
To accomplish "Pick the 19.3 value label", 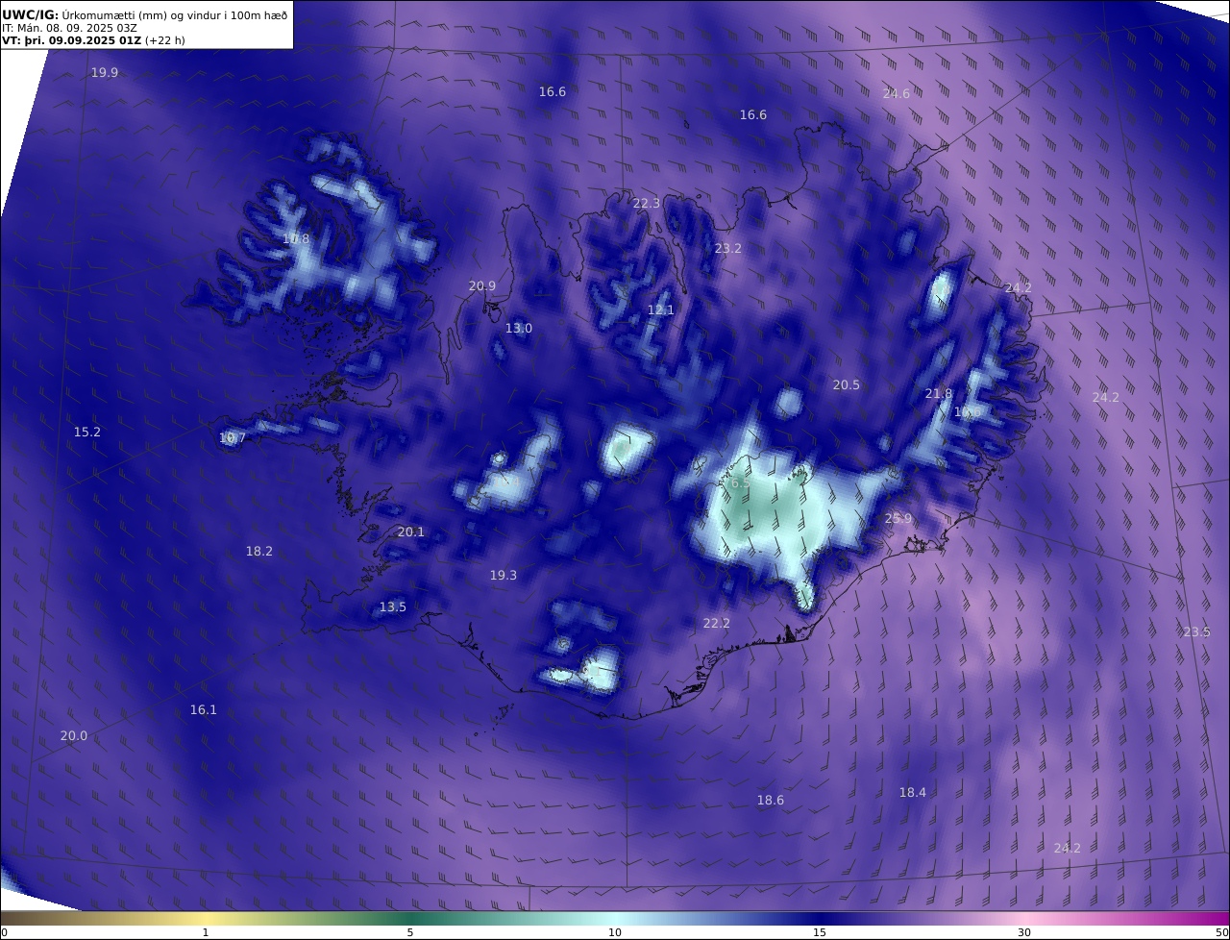I will (x=504, y=576).
